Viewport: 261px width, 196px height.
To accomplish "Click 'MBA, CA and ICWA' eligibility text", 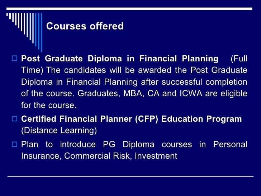I will click(163, 93).
